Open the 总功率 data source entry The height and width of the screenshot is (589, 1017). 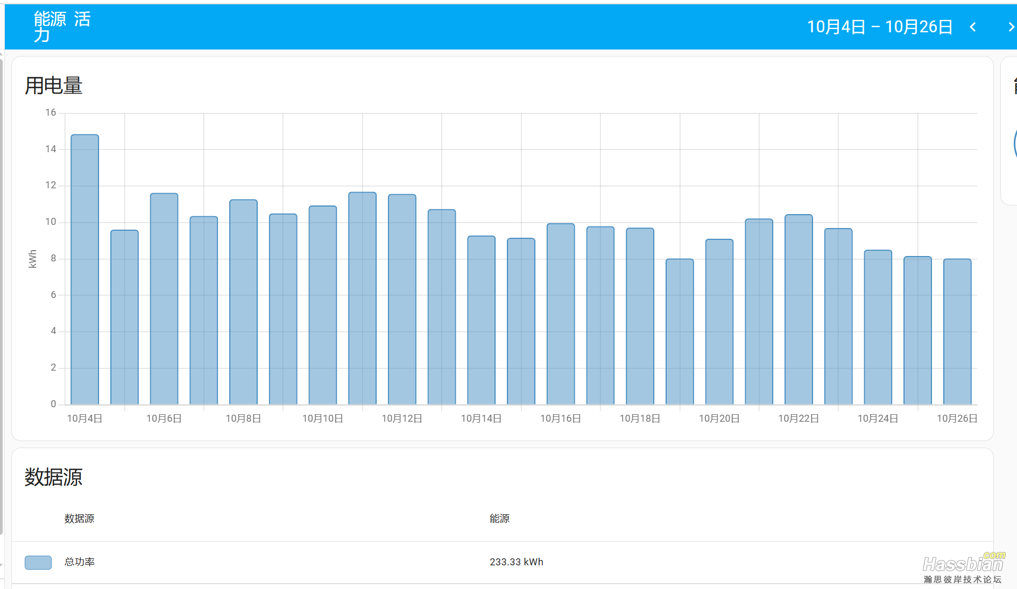click(80, 562)
